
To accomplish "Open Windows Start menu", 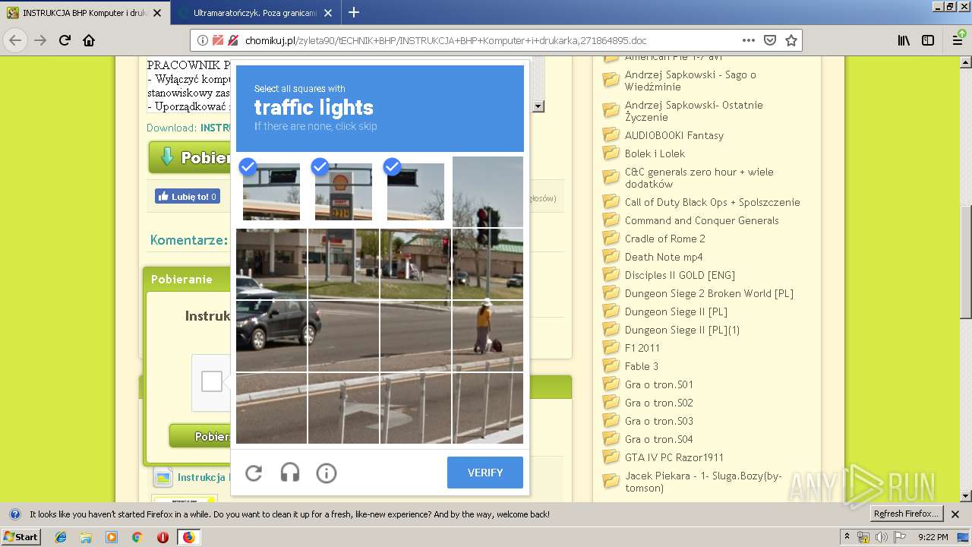I will tap(21, 536).
